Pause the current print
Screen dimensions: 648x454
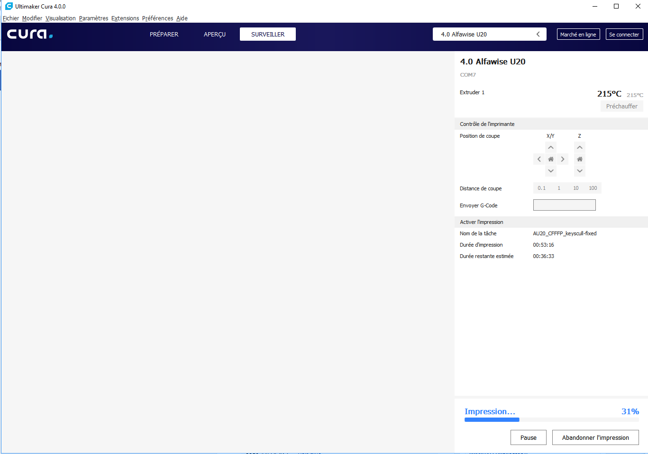click(x=529, y=437)
